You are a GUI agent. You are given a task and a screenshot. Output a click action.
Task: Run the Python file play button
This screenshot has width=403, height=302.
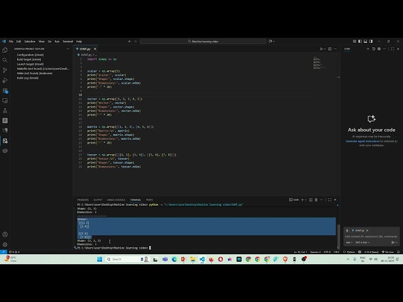(x=321, y=49)
